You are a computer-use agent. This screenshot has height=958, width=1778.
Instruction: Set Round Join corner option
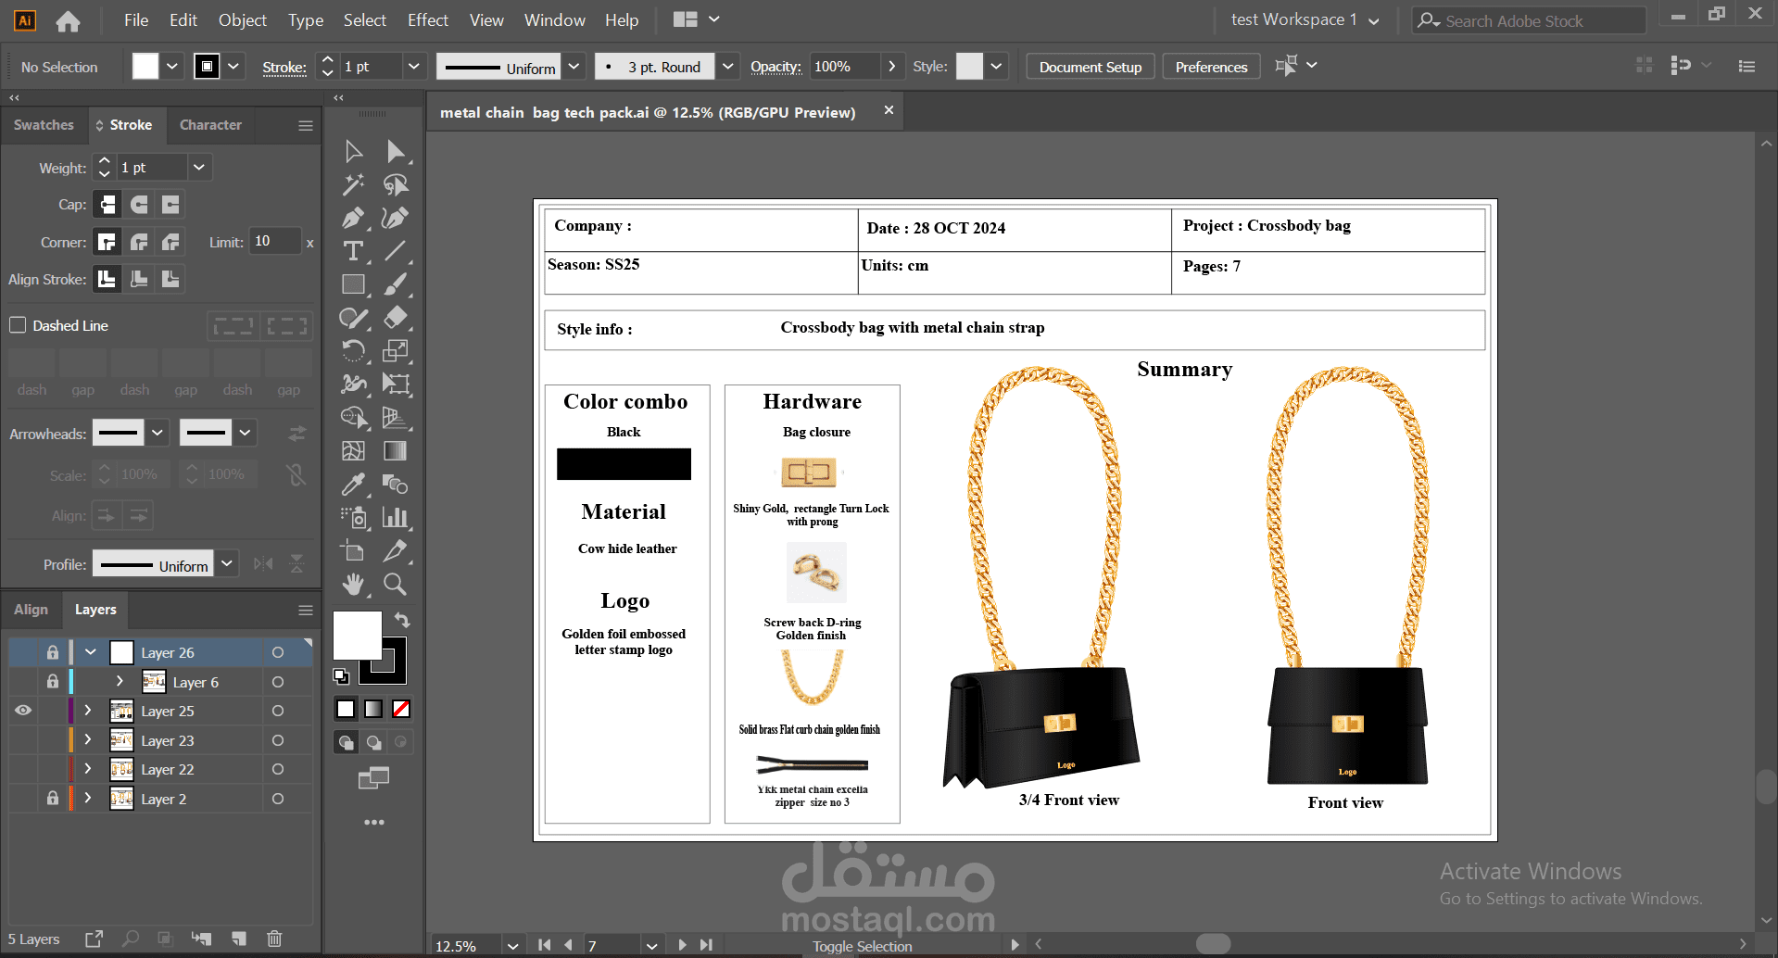point(139,242)
